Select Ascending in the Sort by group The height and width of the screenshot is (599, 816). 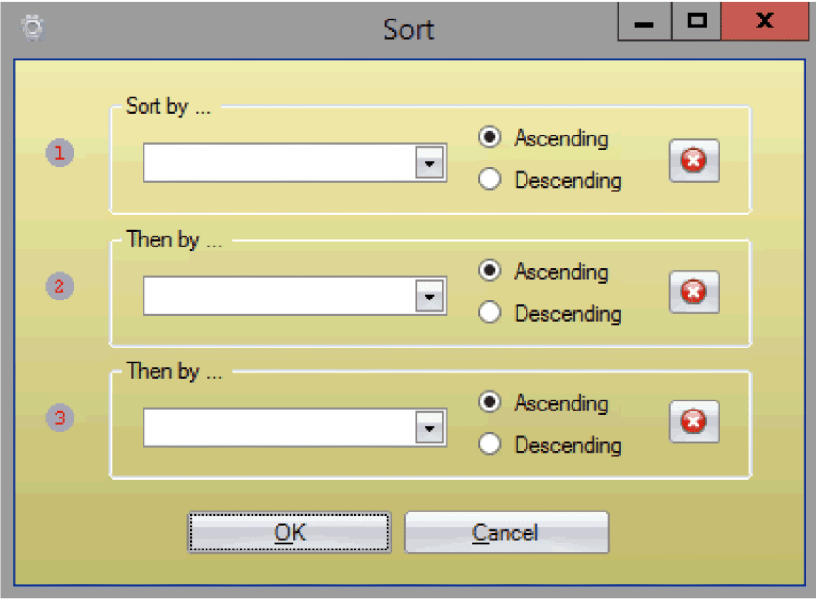[489, 137]
